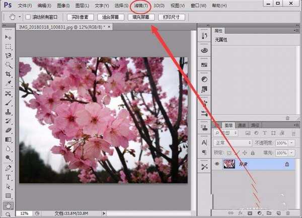Viewport: 302px width, 218px height.
Task: Pick the Horizontal Type tool
Action: pos(8,177)
